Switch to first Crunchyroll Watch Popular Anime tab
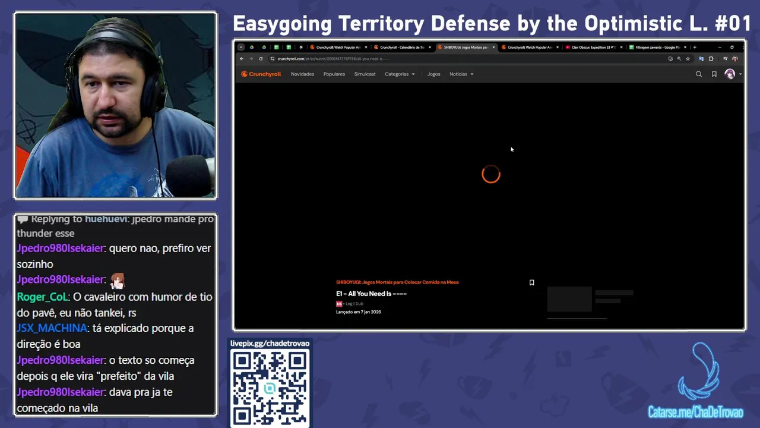This screenshot has height=428, width=760. (338, 47)
